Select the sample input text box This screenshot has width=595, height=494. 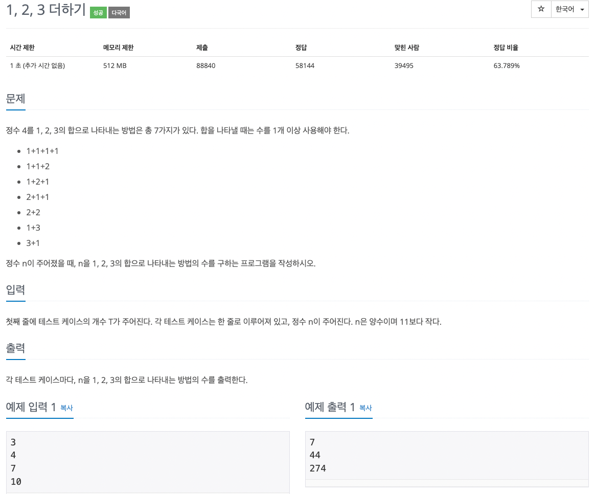(x=148, y=460)
